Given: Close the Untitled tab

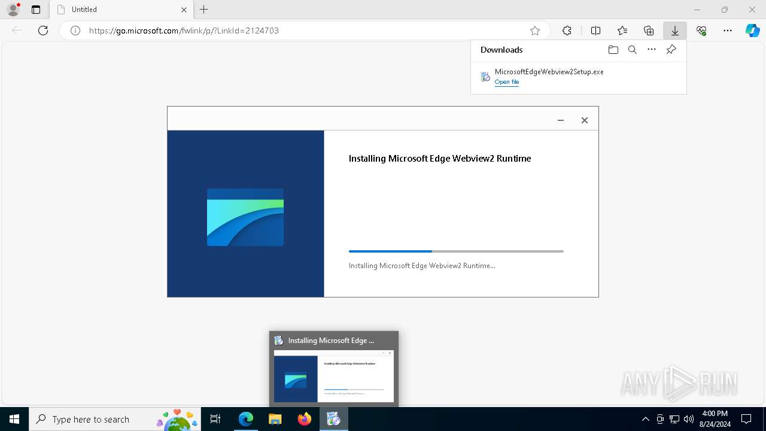Looking at the screenshot, I should pyautogui.click(x=184, y=10).
